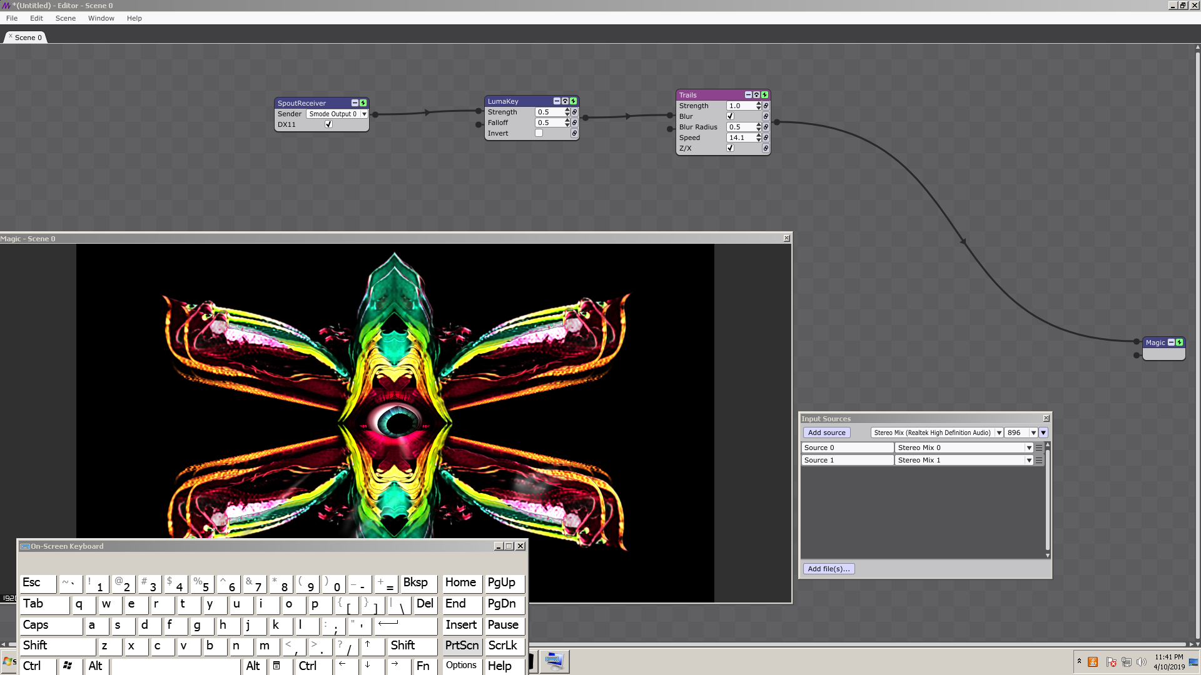Screen dimensions: 1201x675
Task: Open the Help menu
Action: point(134,18)
